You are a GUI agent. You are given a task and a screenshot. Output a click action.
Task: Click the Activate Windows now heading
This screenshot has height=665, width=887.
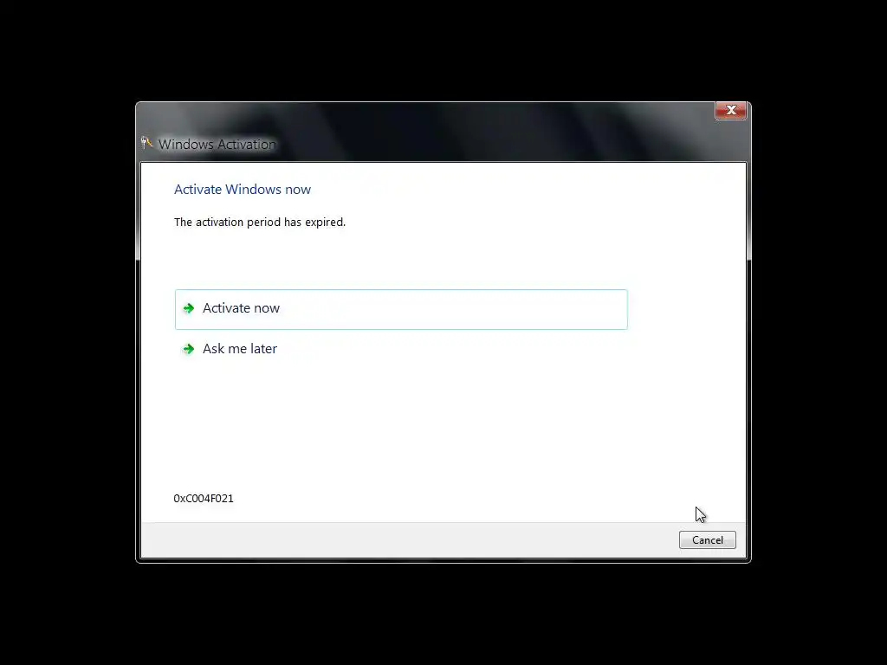pos(243,190)
